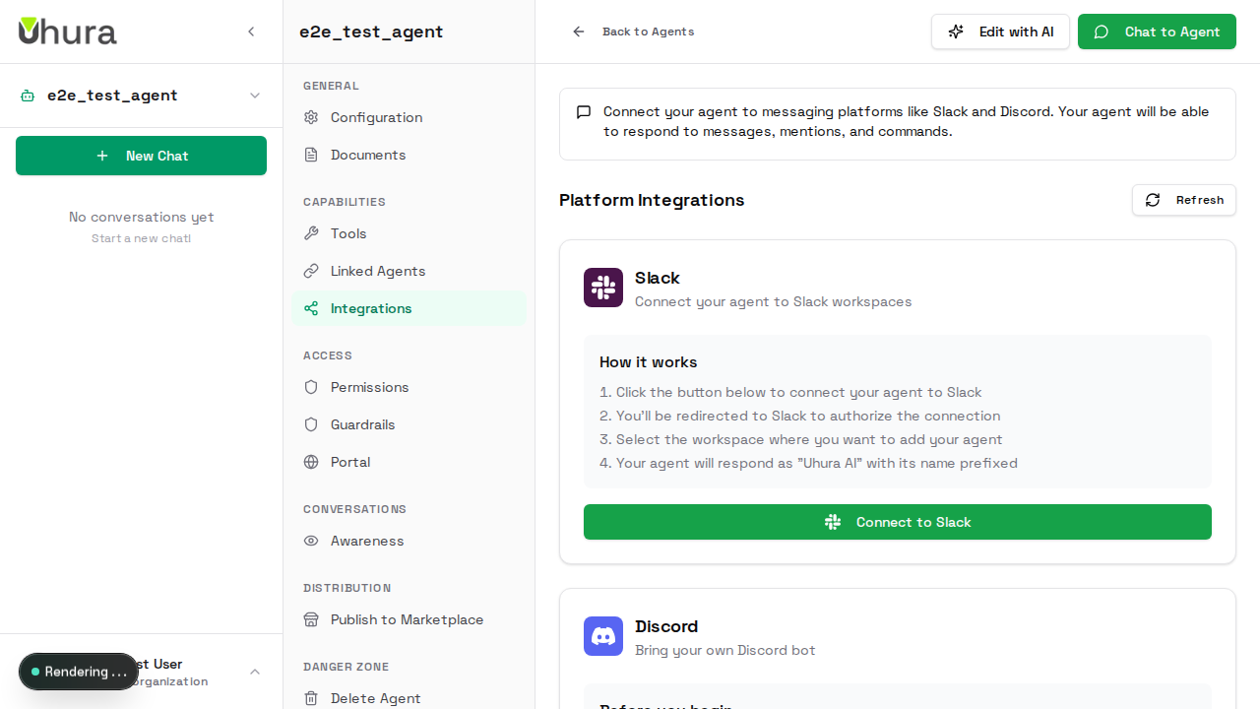This screenshot has height=709, width=1260.
Task: Click the Delete Agent trash icon
Action: coord(310,698)
